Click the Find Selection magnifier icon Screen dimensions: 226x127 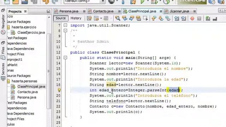pos(118,18)
